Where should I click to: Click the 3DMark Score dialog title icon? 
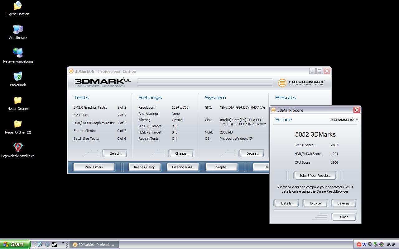[273, 110]
